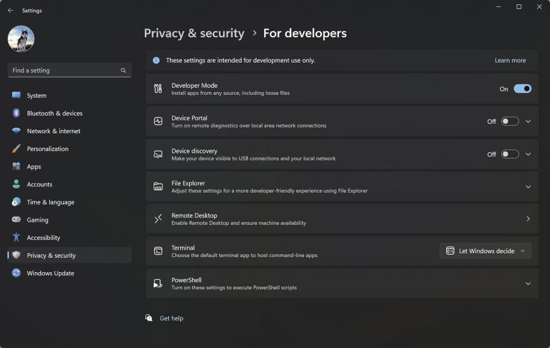
Task: Open the Let Windows decide dropdown
Action: 486,251
